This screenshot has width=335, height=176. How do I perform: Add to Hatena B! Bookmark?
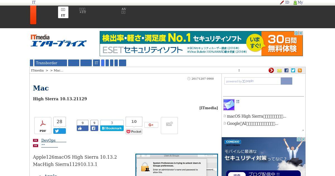[x=112, y=128]
